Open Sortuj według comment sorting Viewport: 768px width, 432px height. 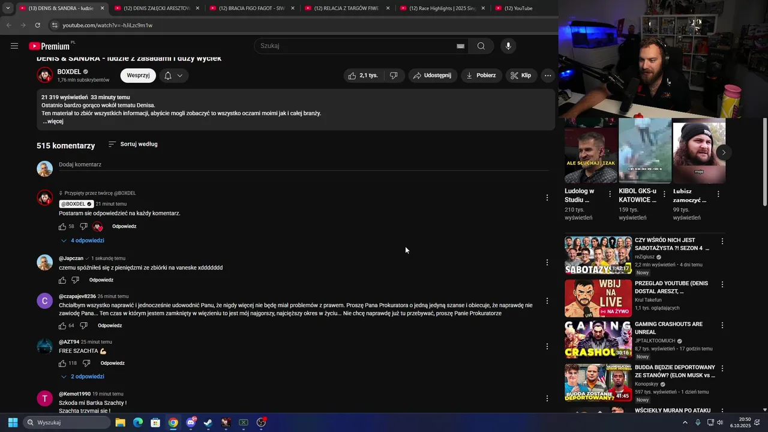click(133, 144)
